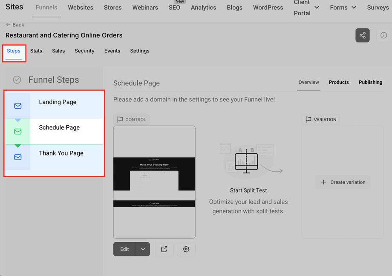
Task: Switch to the Stats tab
Action: pyautogui.click(x=36, y=51)
